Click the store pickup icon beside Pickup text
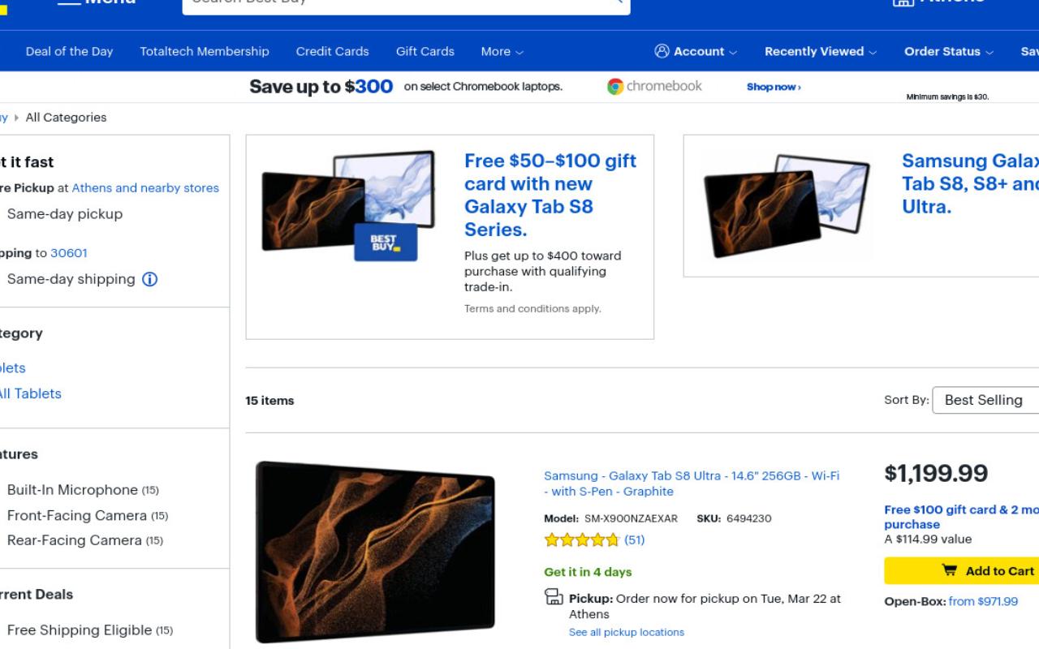Viewport: 1039px width, 649px height. click(554, 598)
